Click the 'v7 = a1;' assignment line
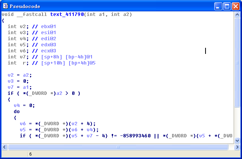The width and height of the screenshot is (242, 159). [x=20, y=87]
